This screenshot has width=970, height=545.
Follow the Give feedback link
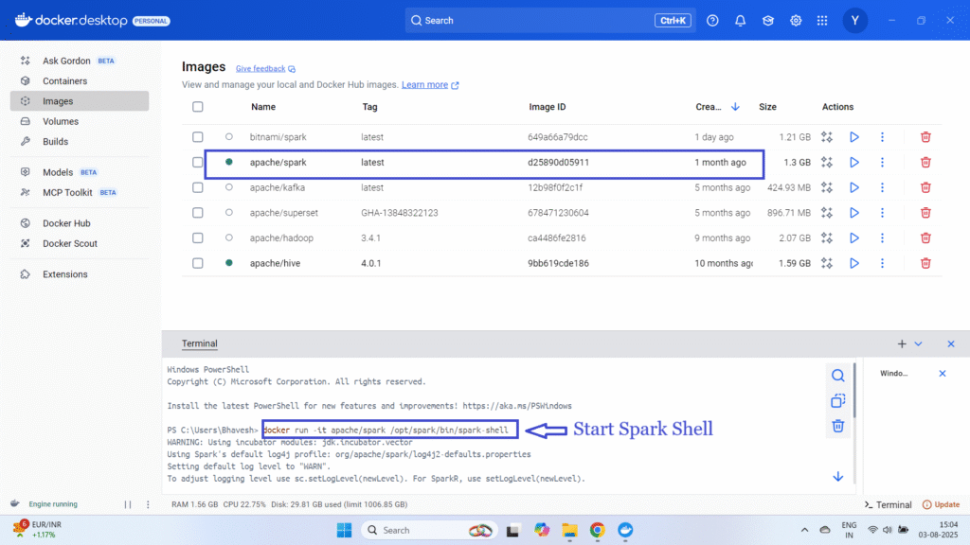tap(265, 68)
